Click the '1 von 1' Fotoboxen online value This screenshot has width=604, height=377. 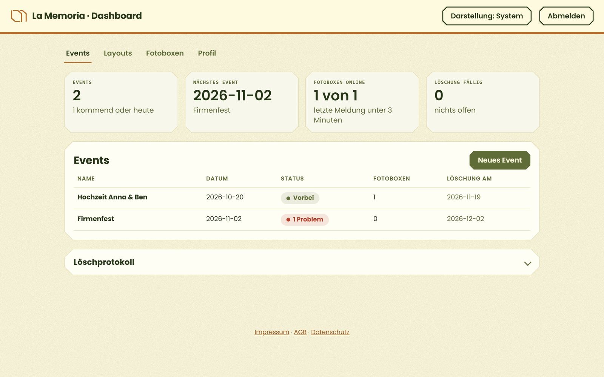tap(336, 95)
